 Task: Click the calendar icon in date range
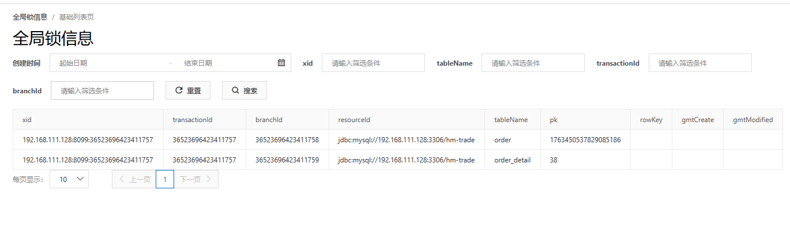point(281,63)
